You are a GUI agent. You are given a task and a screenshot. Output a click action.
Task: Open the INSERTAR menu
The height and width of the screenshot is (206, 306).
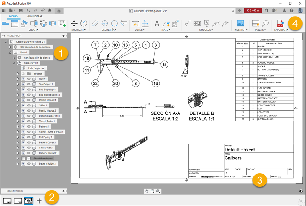241,30
